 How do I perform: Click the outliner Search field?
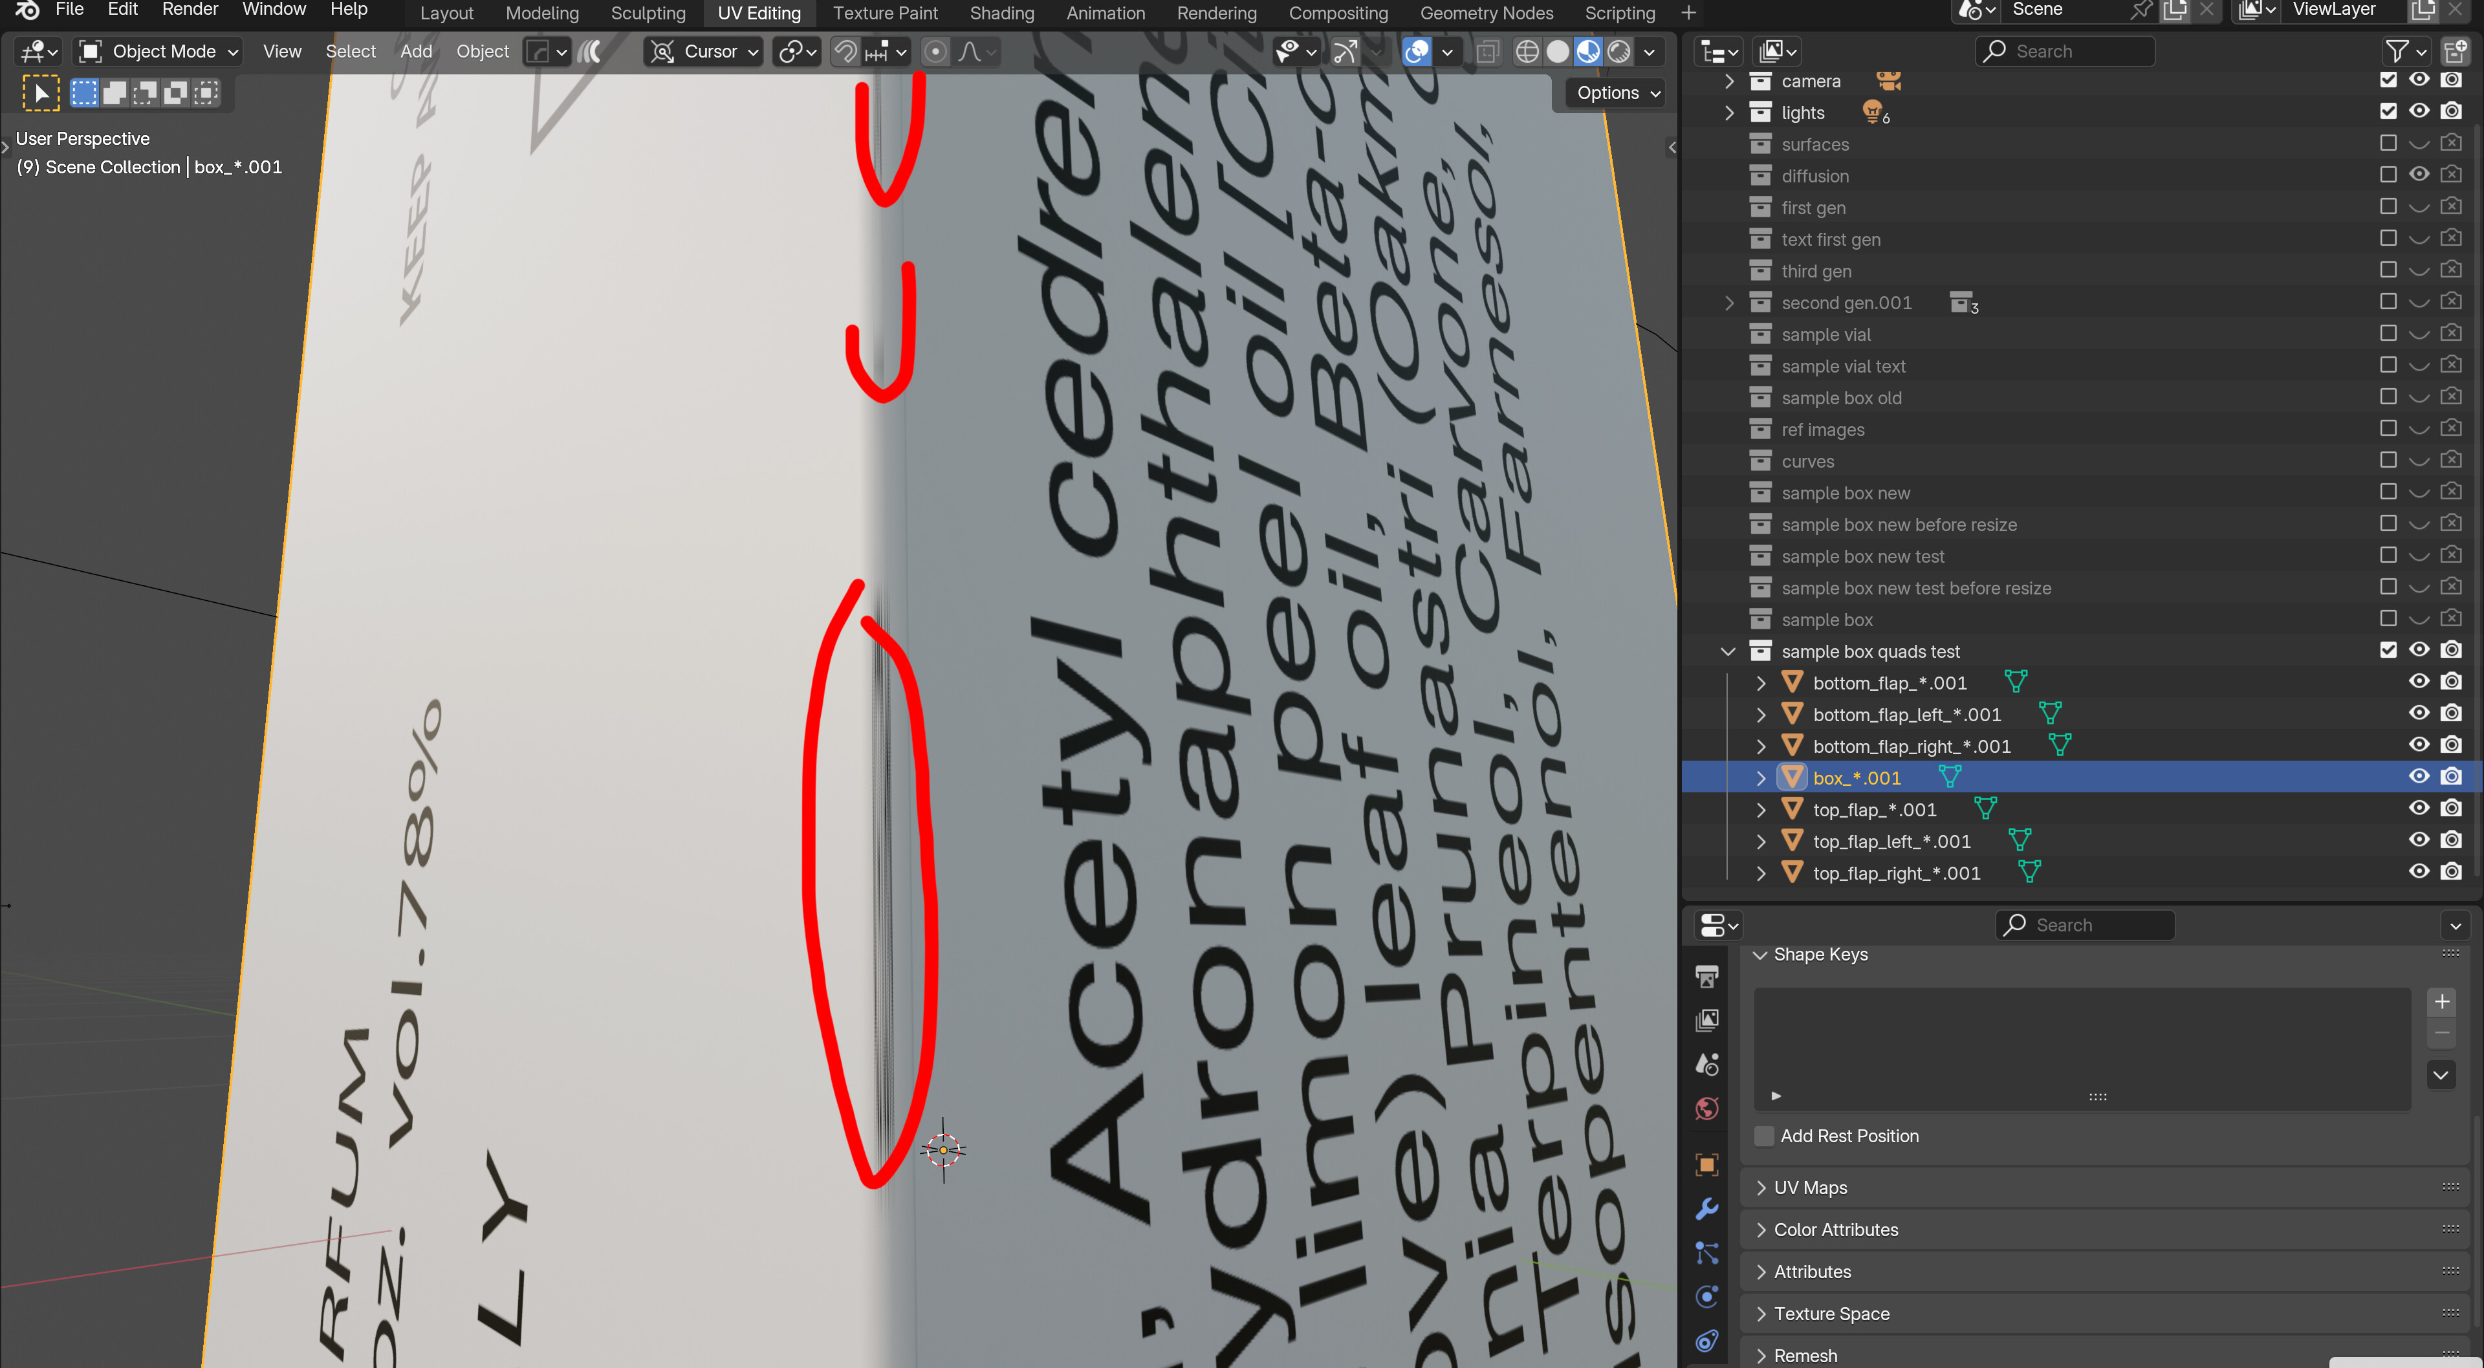[x=2065, y=51]
